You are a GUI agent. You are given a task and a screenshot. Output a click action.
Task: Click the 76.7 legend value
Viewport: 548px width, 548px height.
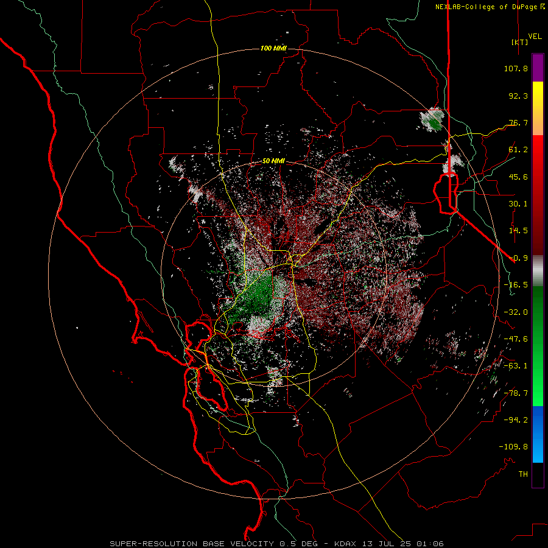click(x=518, y=122)
